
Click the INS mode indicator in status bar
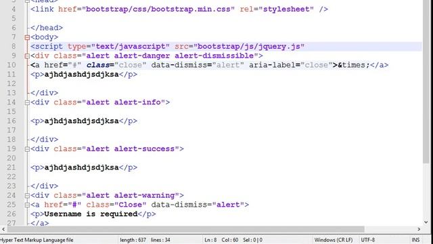[x=415, y=240]
